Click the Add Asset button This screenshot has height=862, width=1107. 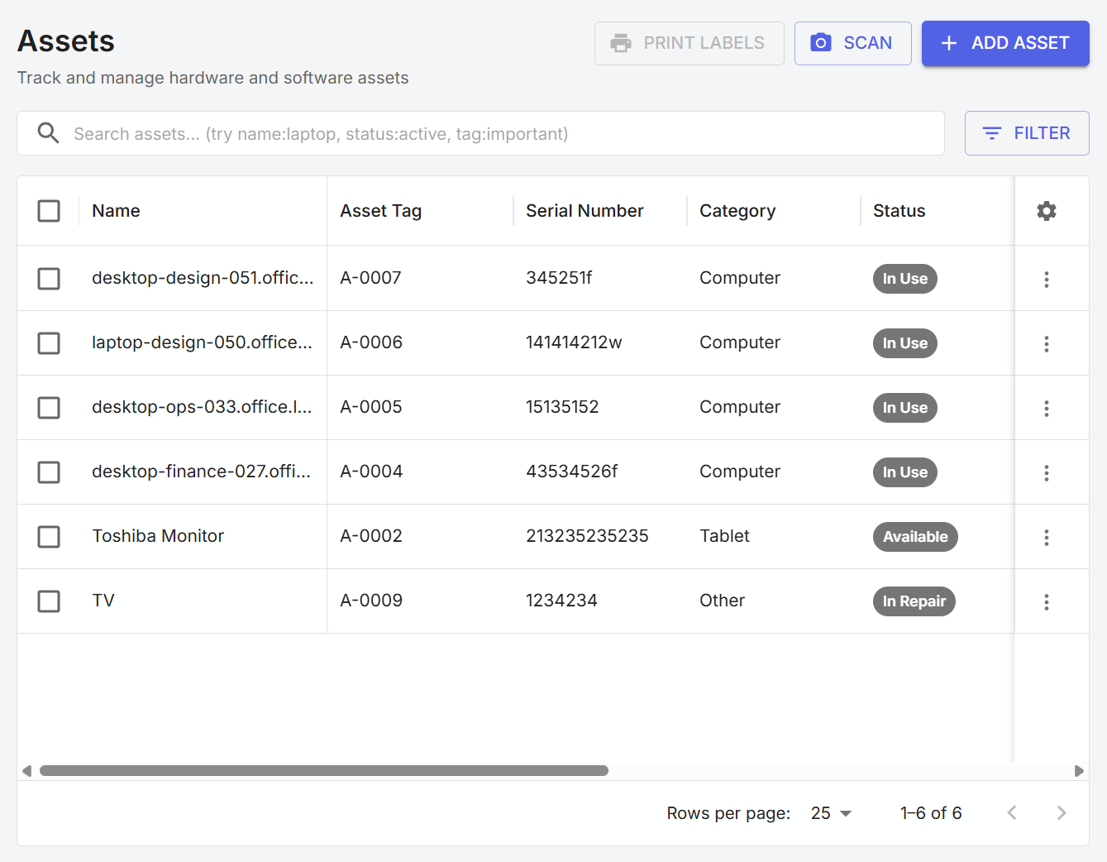[1004, 43]
